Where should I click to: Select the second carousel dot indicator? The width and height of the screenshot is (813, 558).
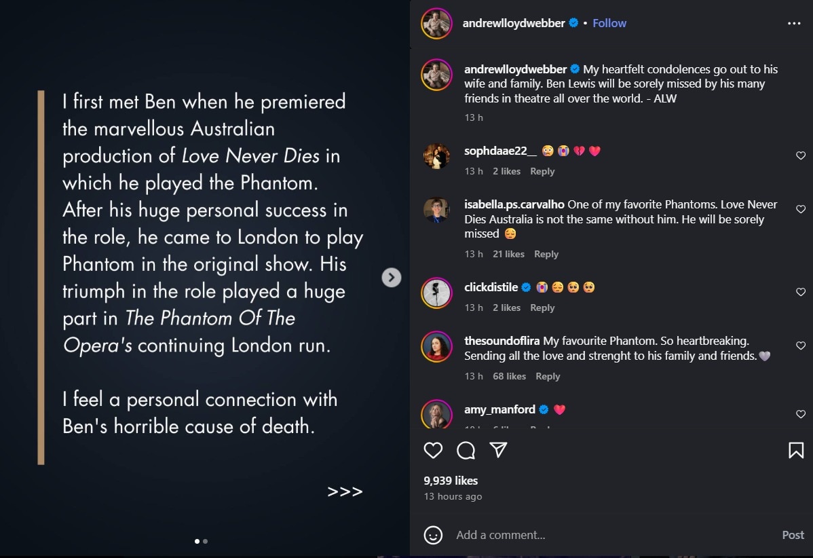[206, 541]
